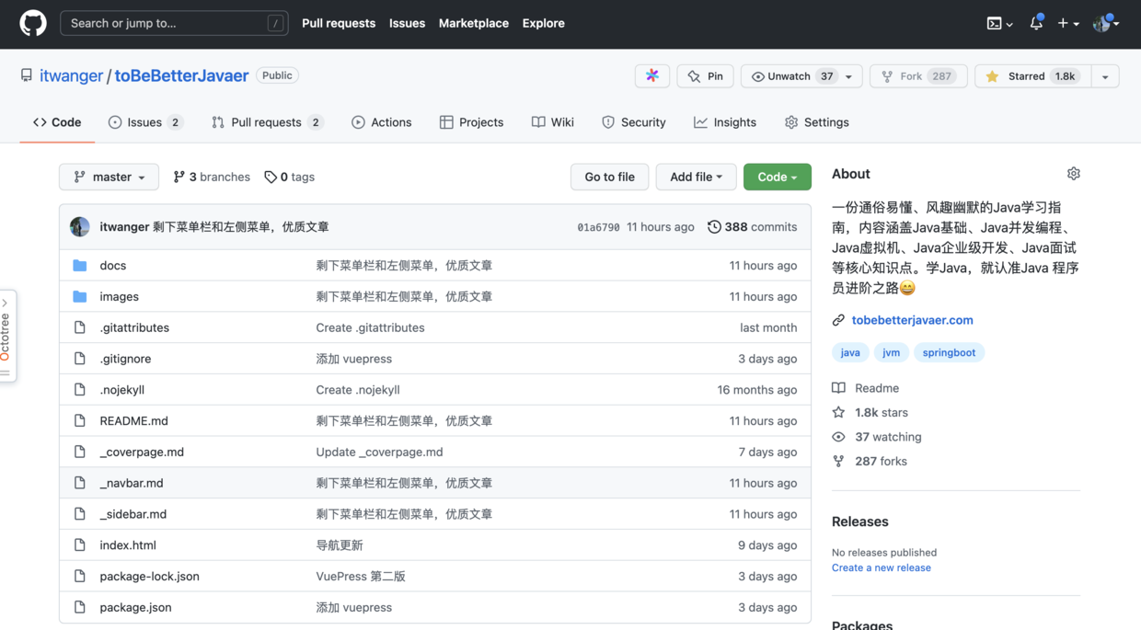Open the Insights tab
This screenshot has height=630, width=1141.
pyautogui.click(x=725, y=122)
